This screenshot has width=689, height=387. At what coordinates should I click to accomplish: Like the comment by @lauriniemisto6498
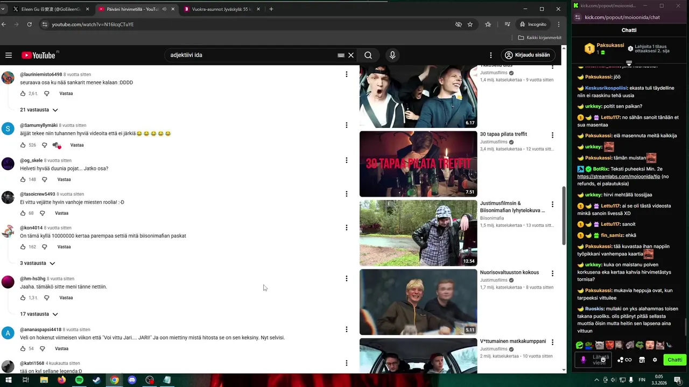(x=23, y=94)
